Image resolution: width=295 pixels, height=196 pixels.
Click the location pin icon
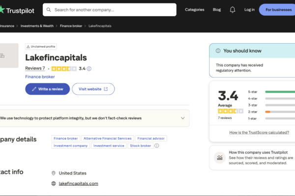54,173
